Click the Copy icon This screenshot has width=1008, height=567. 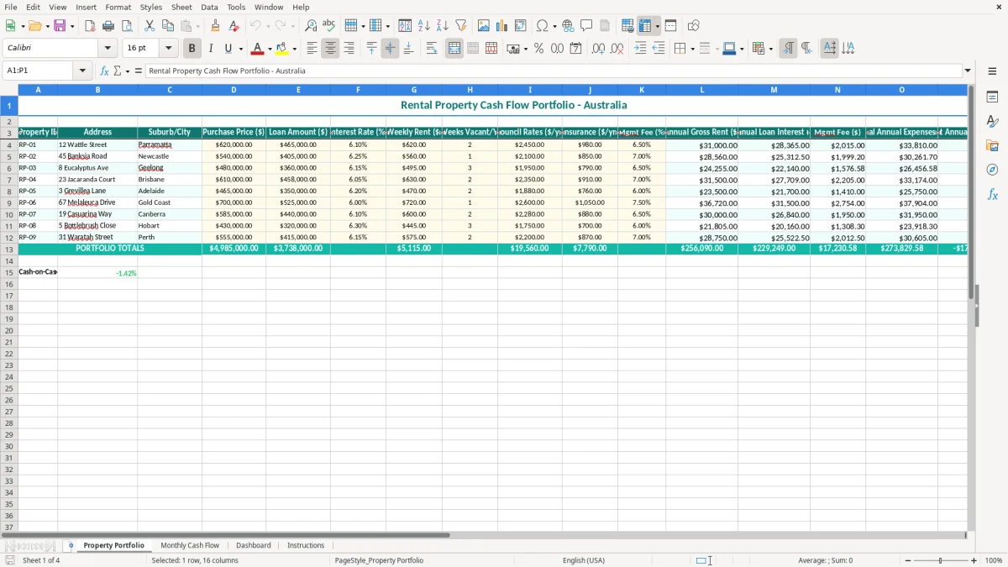pyautogui.click(x=168, y=26)
